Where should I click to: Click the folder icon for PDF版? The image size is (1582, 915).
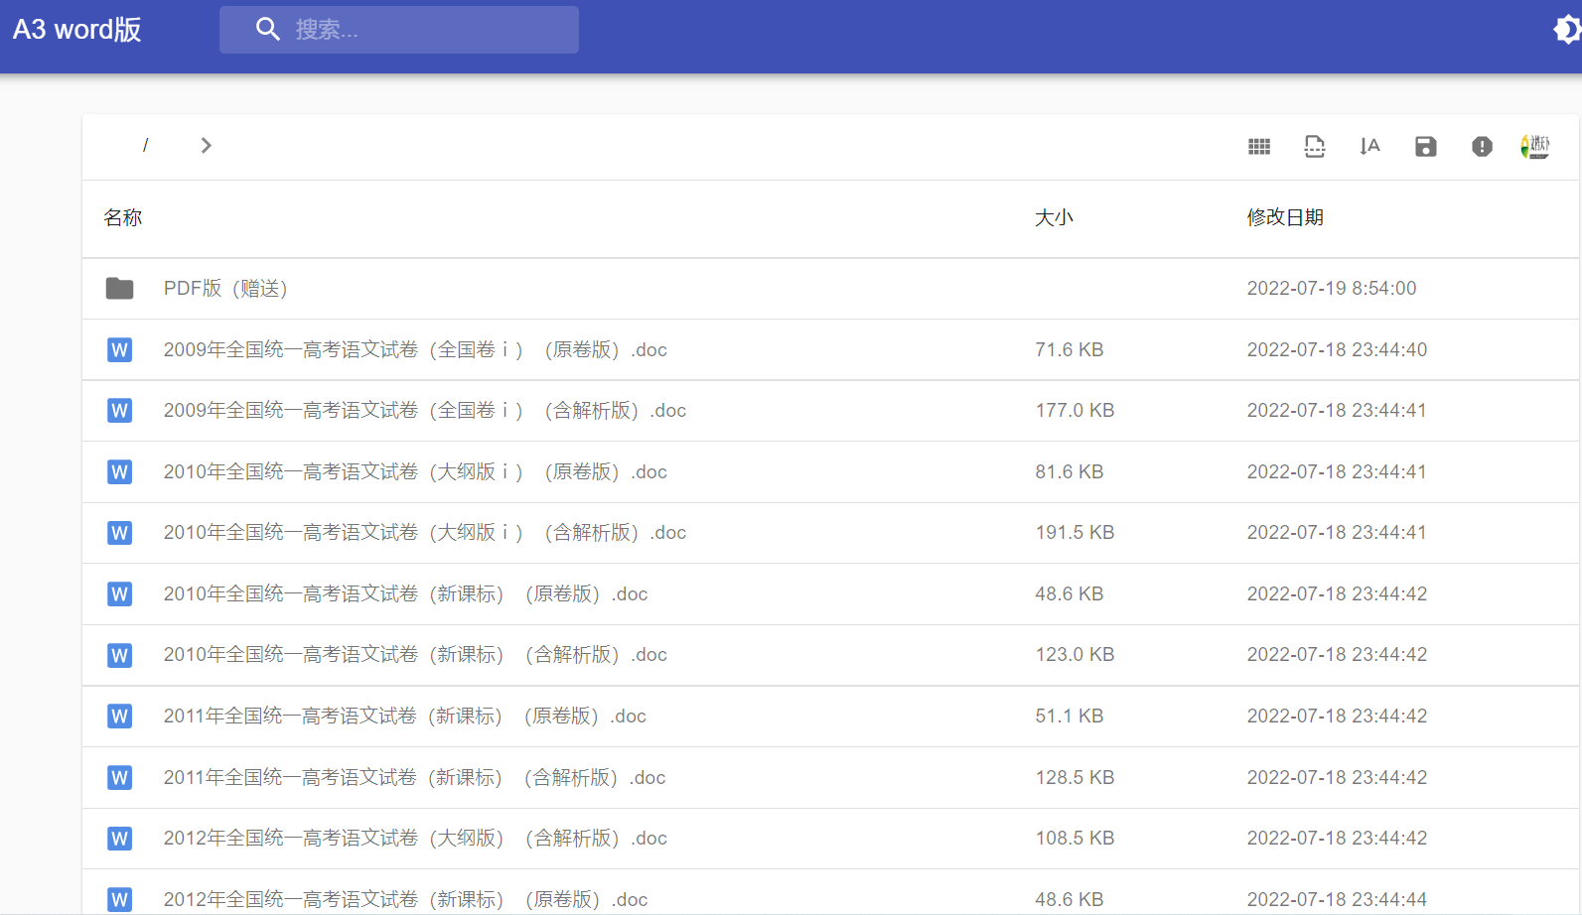(x=120, y=289)
